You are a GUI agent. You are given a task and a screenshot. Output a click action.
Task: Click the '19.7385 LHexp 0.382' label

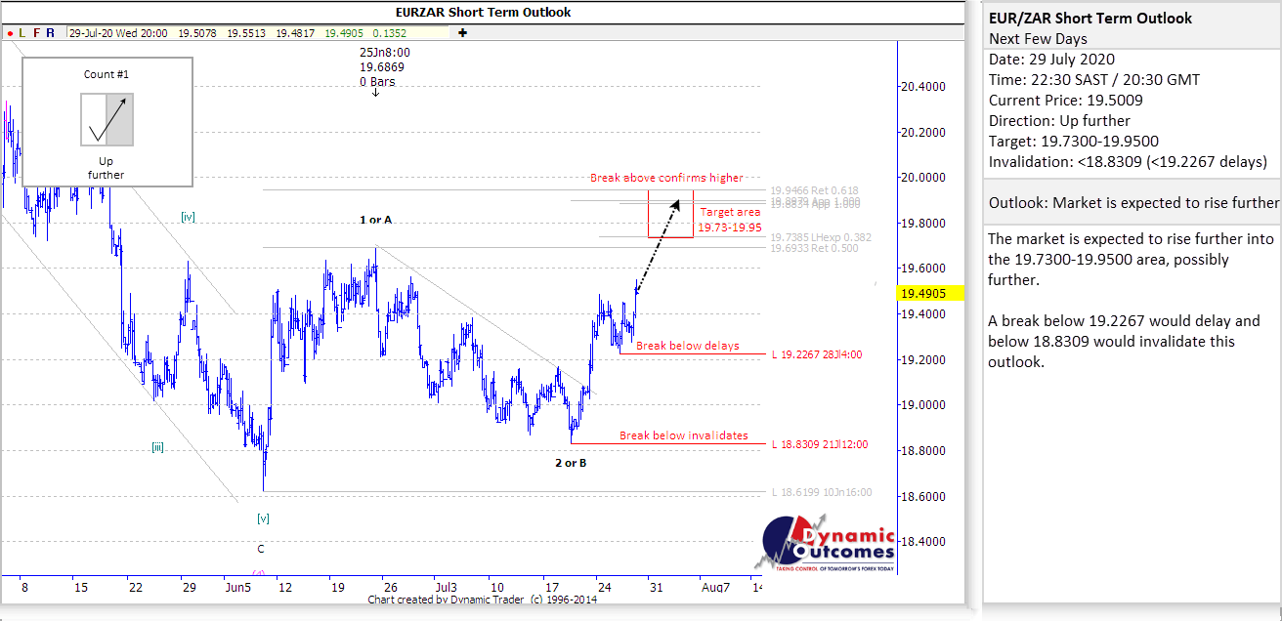click(x=819, y=237)
